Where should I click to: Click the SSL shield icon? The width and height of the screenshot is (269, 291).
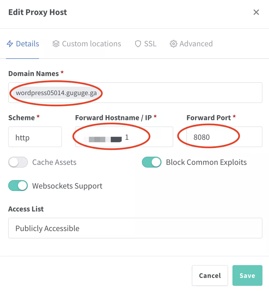coord(138,44)
